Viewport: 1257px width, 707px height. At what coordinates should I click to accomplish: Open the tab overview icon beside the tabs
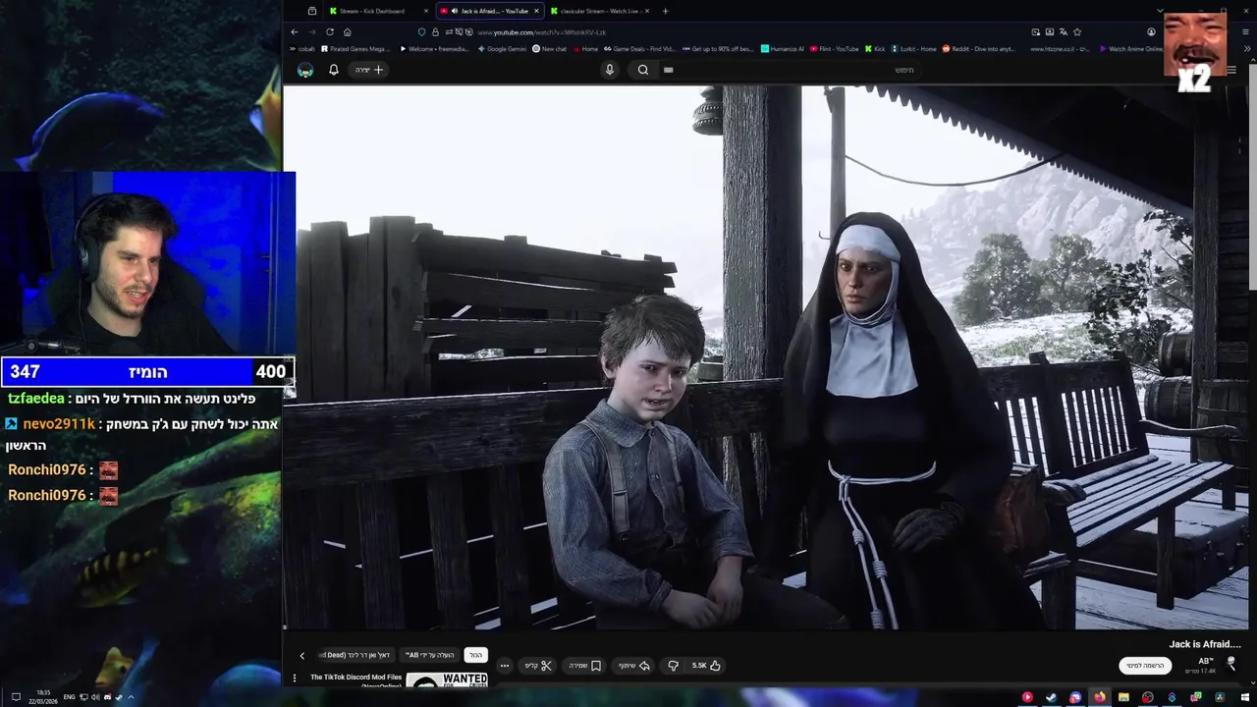pos(312,11)
